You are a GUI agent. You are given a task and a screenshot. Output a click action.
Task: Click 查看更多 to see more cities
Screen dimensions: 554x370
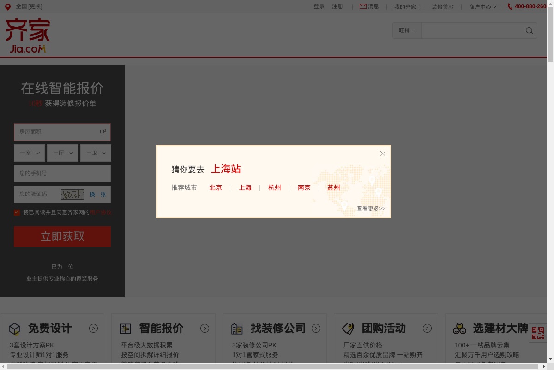371,209
